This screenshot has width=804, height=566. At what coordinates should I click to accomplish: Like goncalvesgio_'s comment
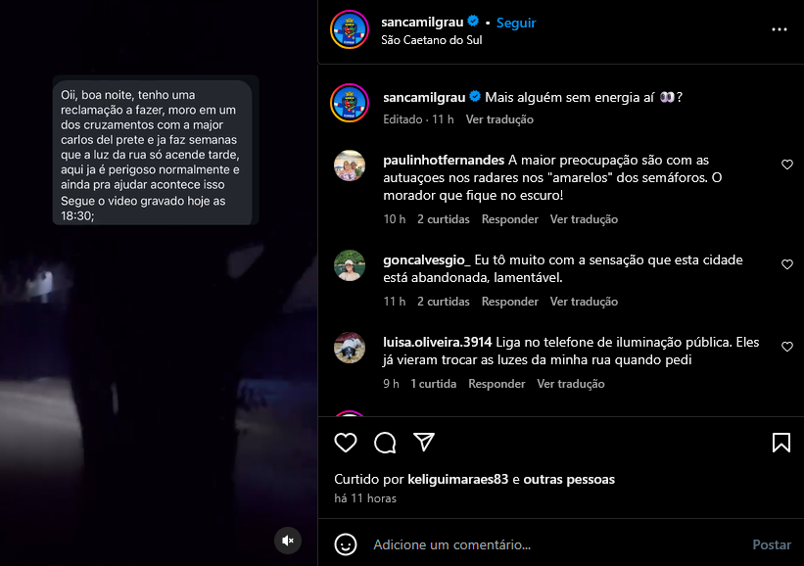pyautogui.click(x=787, y=264)
